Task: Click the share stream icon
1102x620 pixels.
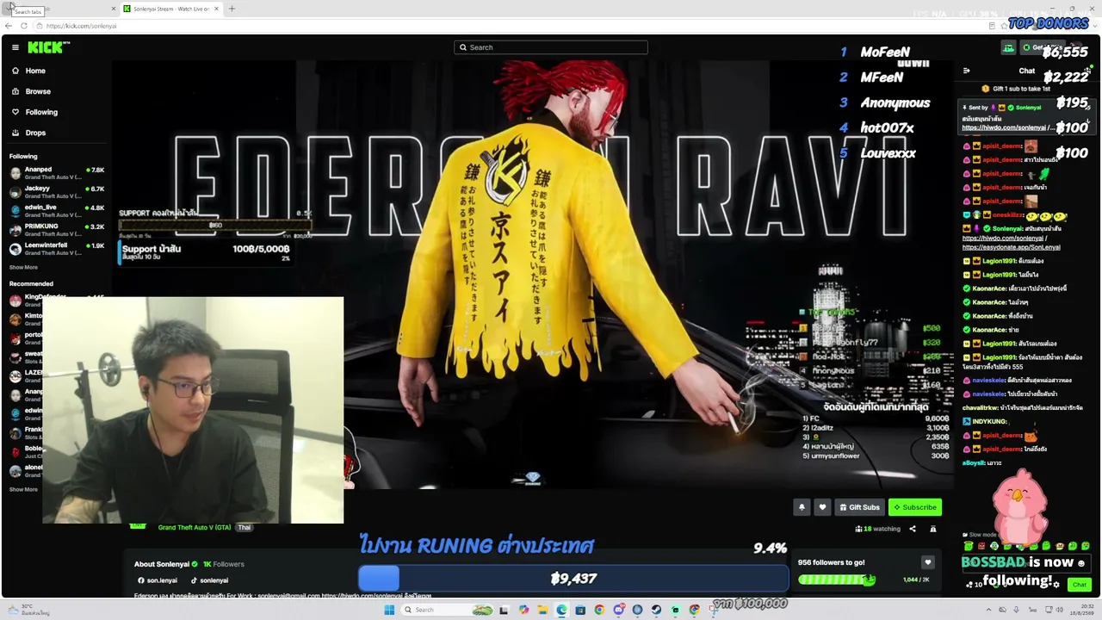Action: pyautogui.click(x=913, y=529)
